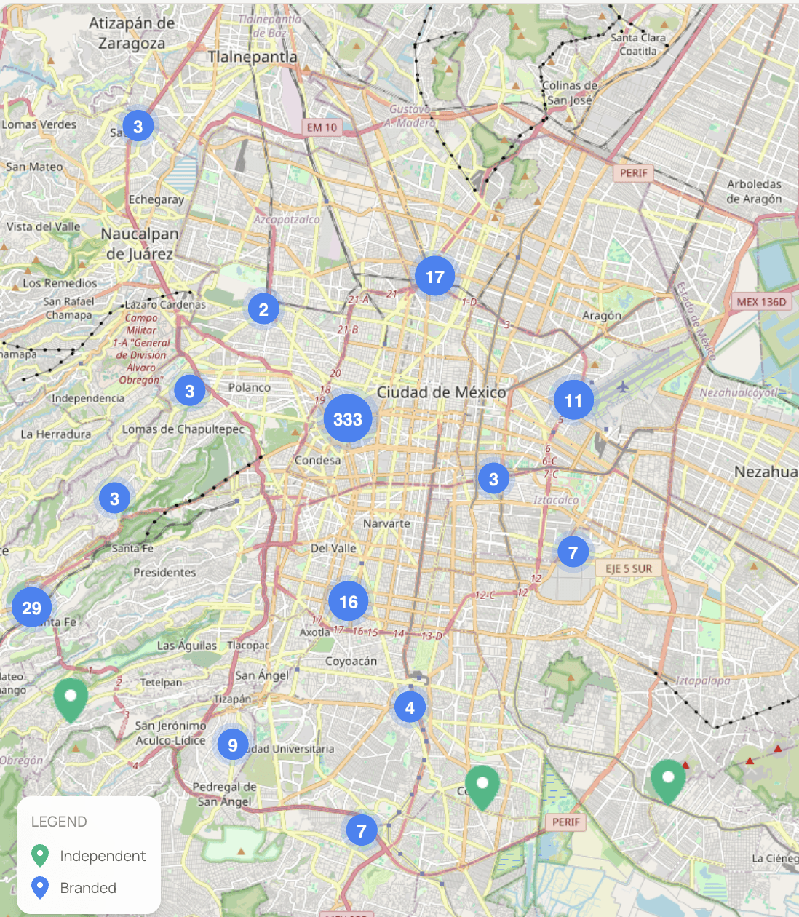Expand the 3 cluster below La Herradura
The width and height of the screenshot is (799, 917).
pos(114,499)
